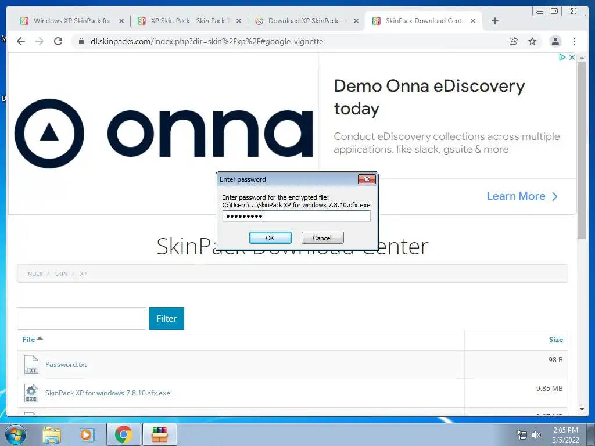595x446 pixels.
Task: Click the Demo Onna eDiscovery today headline
Action: 429,97
